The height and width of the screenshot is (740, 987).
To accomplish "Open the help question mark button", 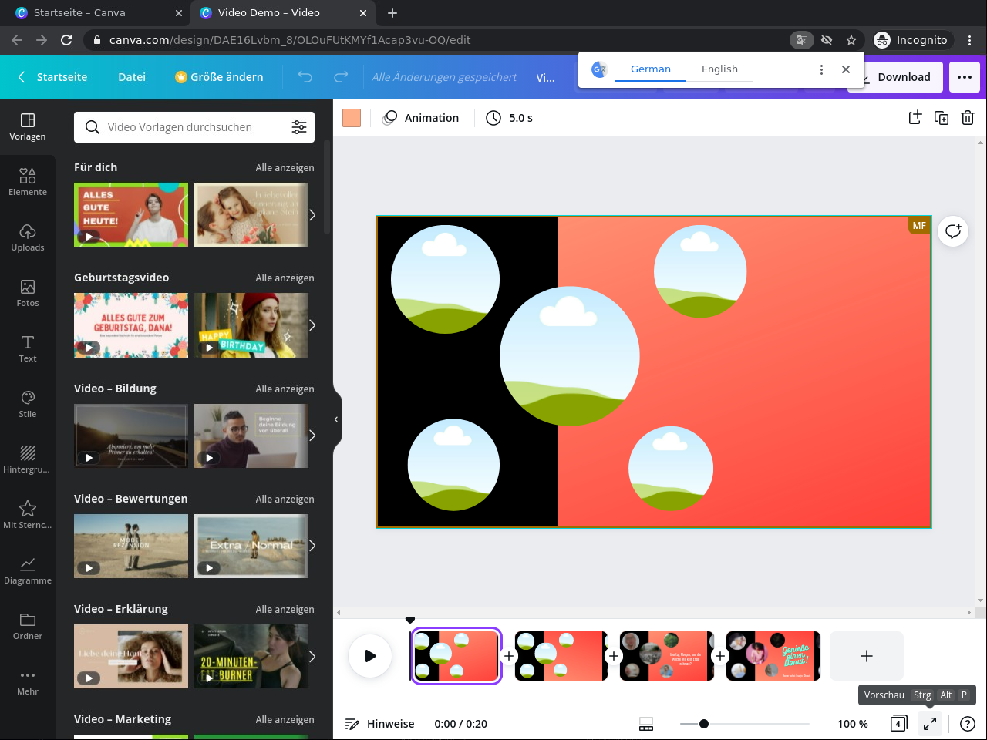I will (968, 724).
